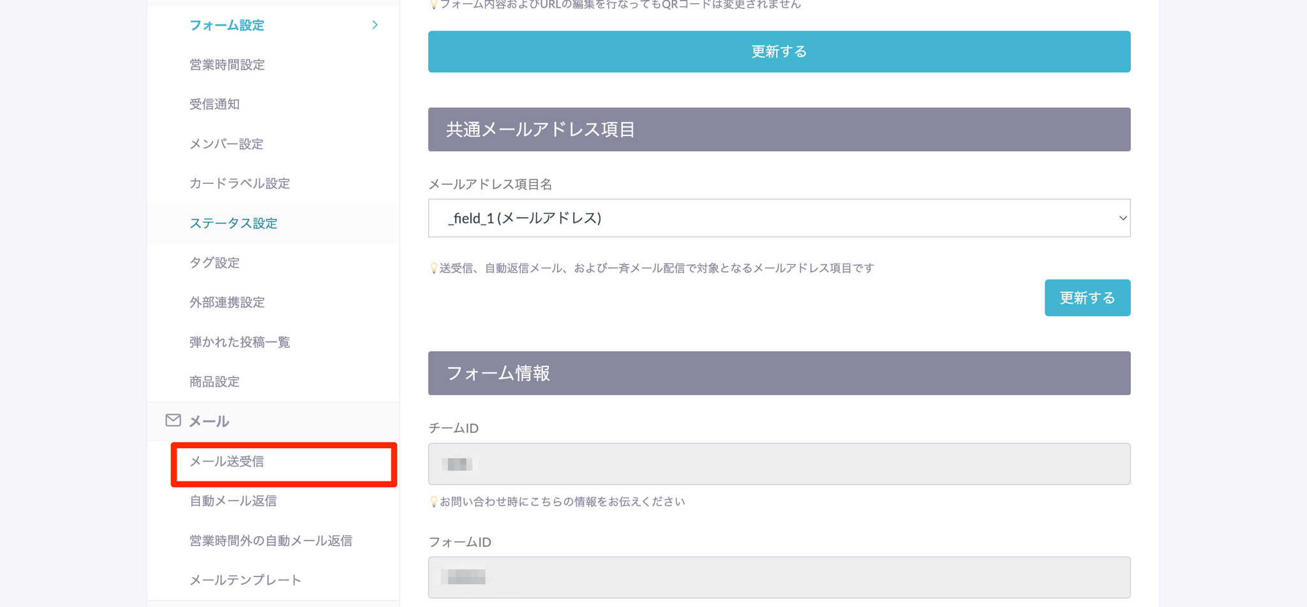The width and height of the screenshot is (1307, 607).
Task: Open 営業時間設定 in sidebar
Action: point(227,64)
